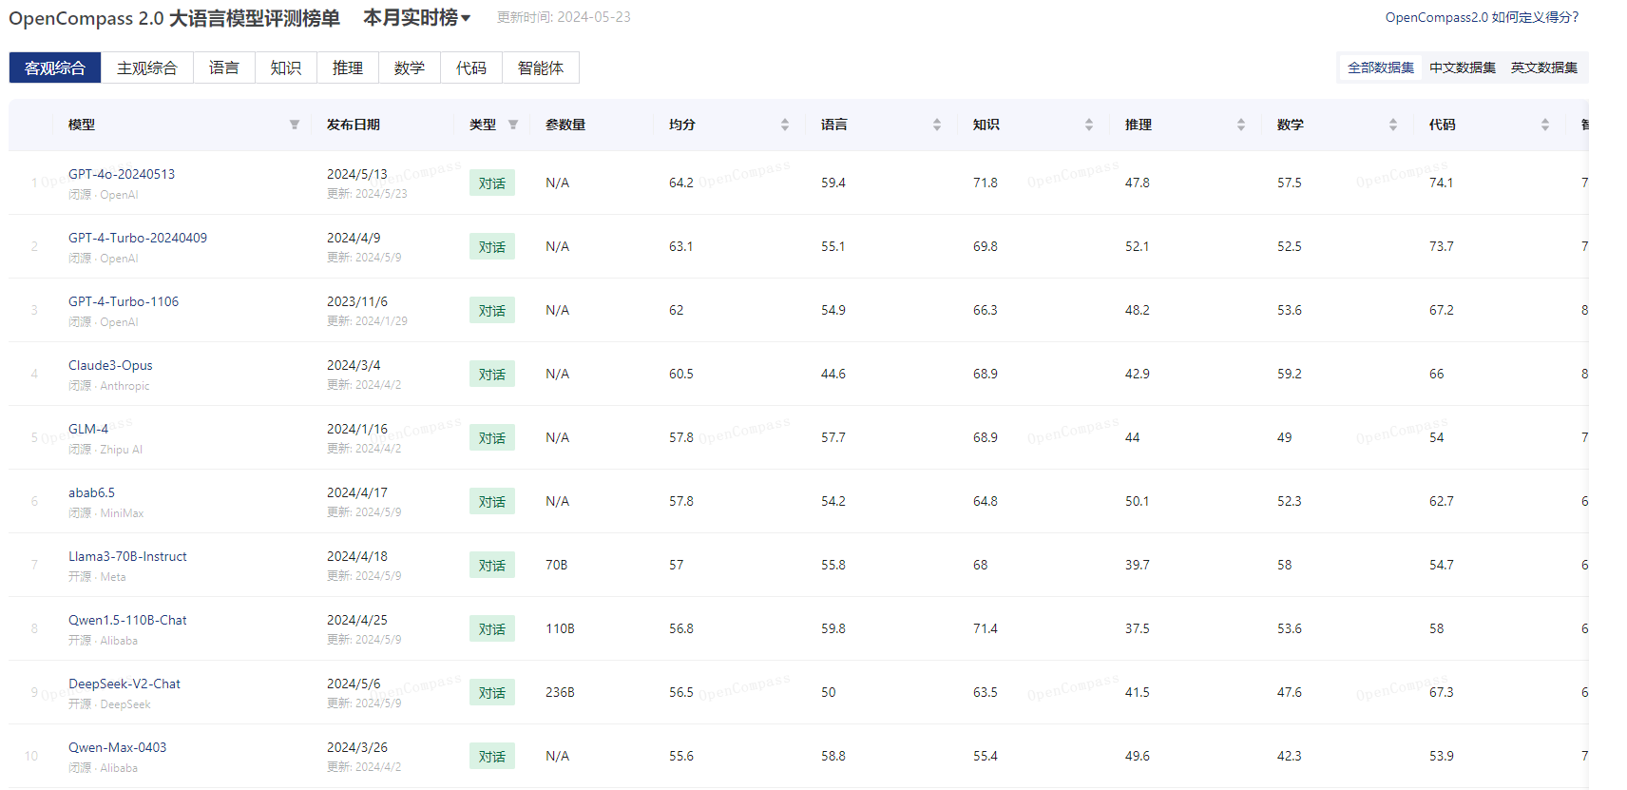Open the 智能体 tab
Image resolution: width=1627 pixels, height=790 pixels.
541,67
